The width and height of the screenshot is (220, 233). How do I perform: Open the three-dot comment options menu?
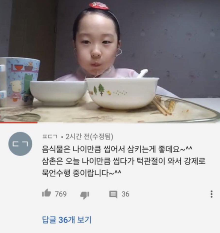211,194
